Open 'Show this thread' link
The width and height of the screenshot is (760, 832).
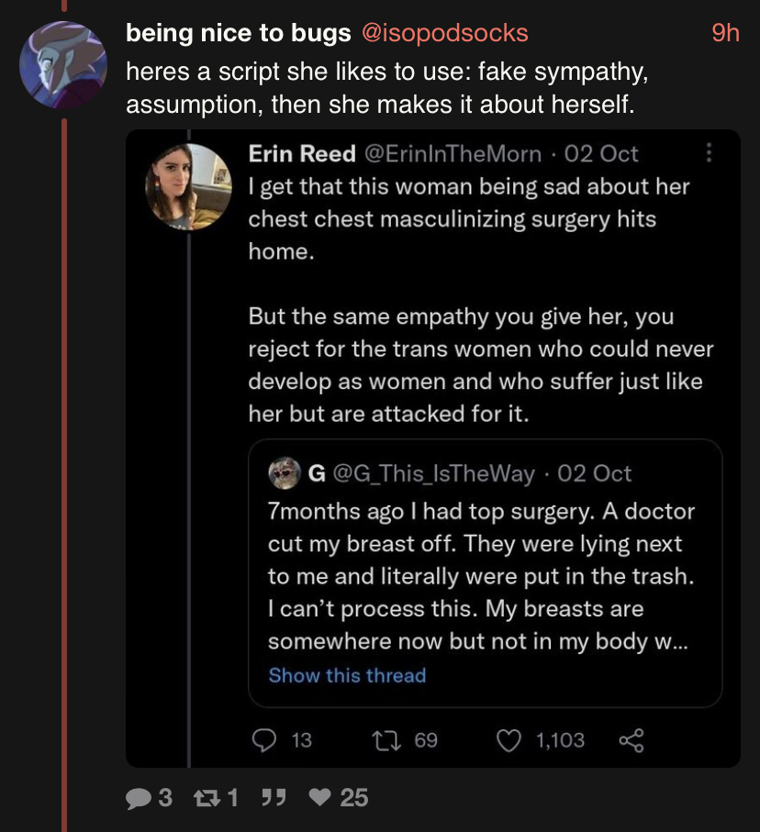[x=347, y=675]
